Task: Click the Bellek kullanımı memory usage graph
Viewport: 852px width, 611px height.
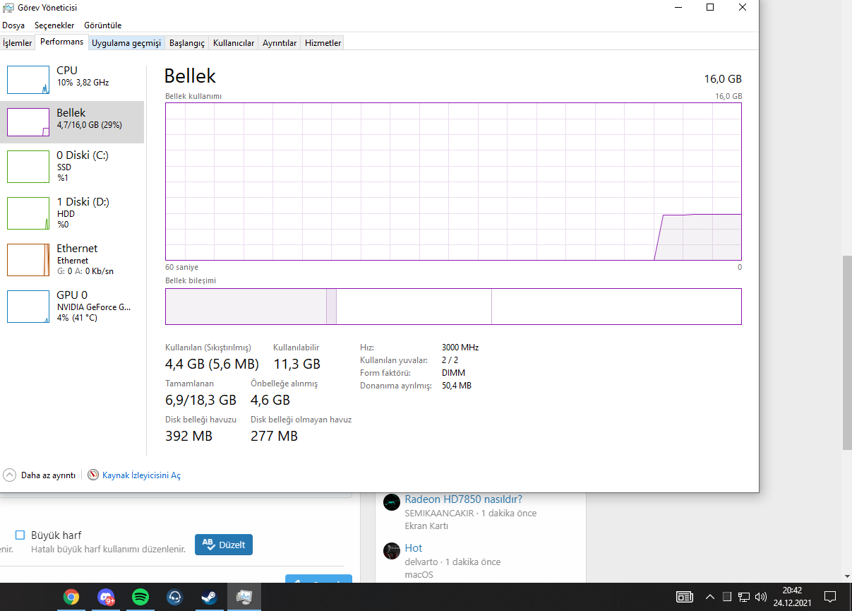Action: coord(453,182)
